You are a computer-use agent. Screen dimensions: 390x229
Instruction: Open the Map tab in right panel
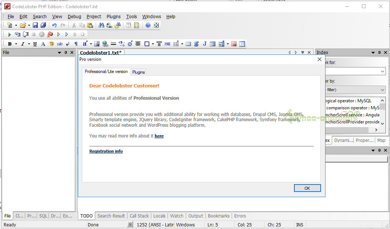(x=381, y=140)
